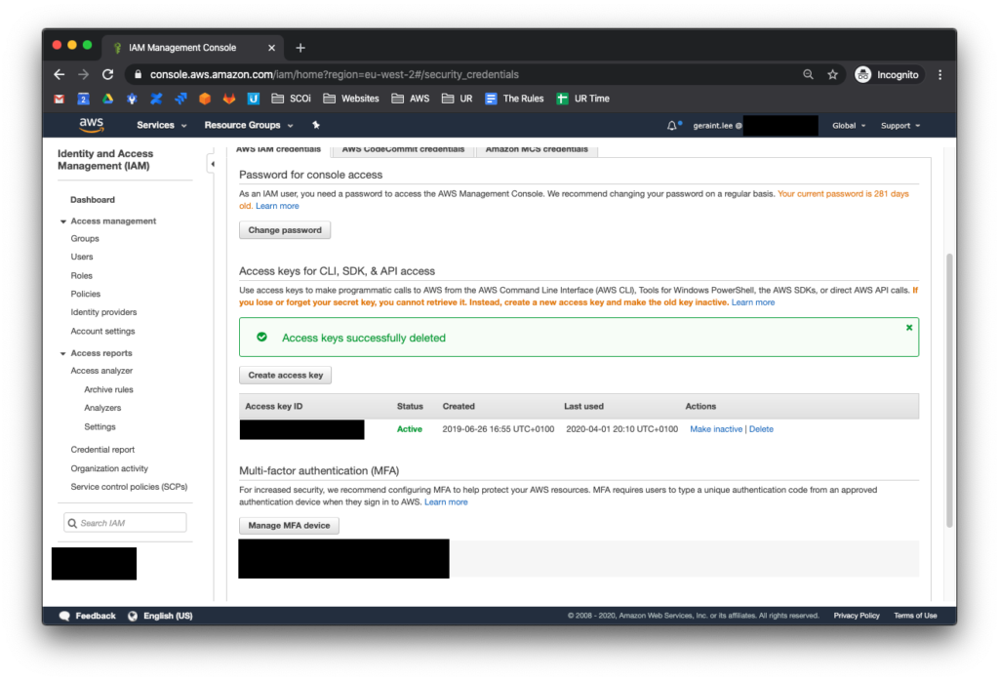Image resolution: width=999 pixels, height=681 pixels.
Task: Bookmark page with star icon
Action: pos(833,74)
